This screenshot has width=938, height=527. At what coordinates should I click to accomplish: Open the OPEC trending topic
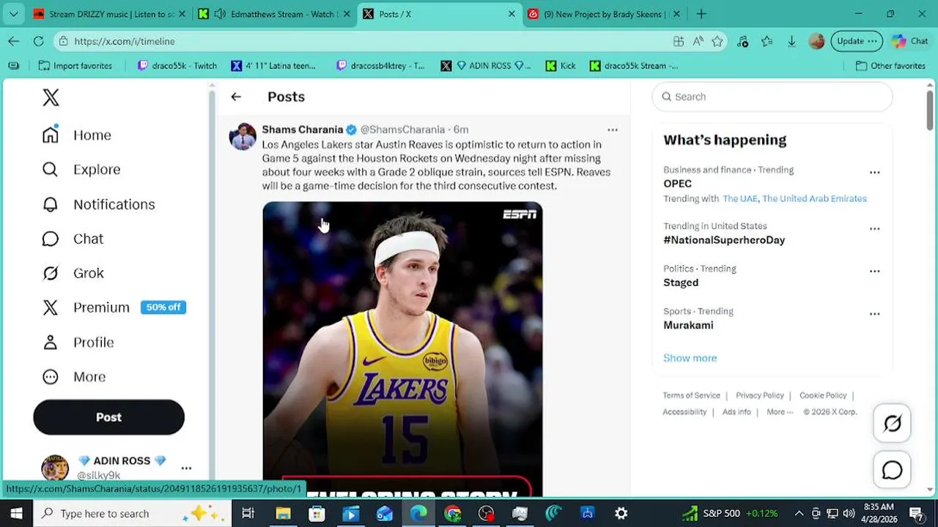677,184
